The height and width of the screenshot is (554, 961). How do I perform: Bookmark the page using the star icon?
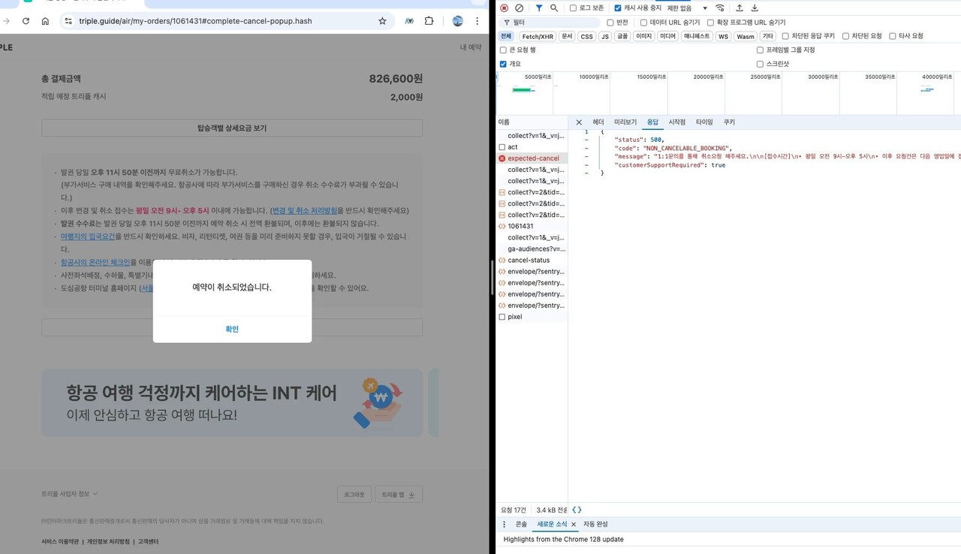pyautogui.click(x=383, y=21)
